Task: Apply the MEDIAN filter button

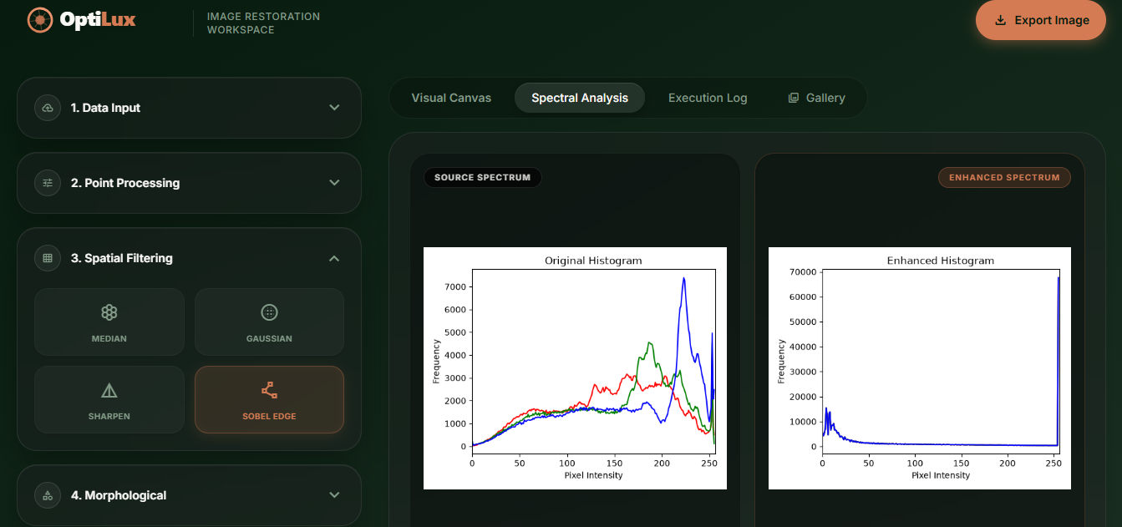Action: point(109,322)
